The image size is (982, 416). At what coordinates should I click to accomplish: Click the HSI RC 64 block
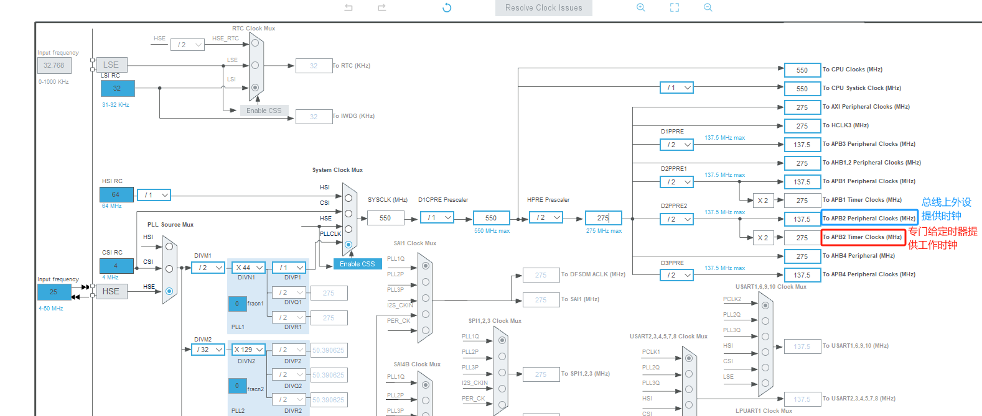point(117,194)
